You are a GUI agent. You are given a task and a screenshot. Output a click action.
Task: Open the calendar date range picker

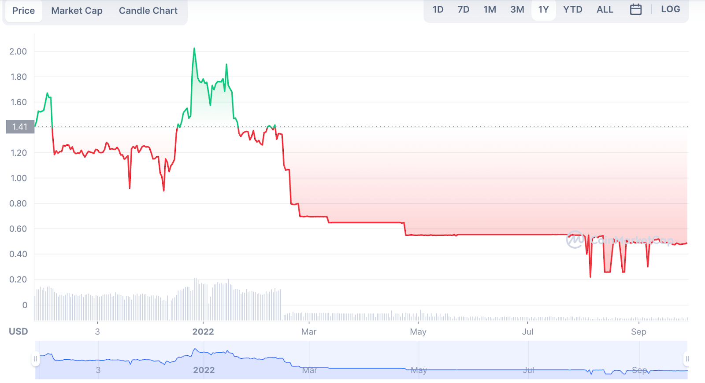point(635,9)
